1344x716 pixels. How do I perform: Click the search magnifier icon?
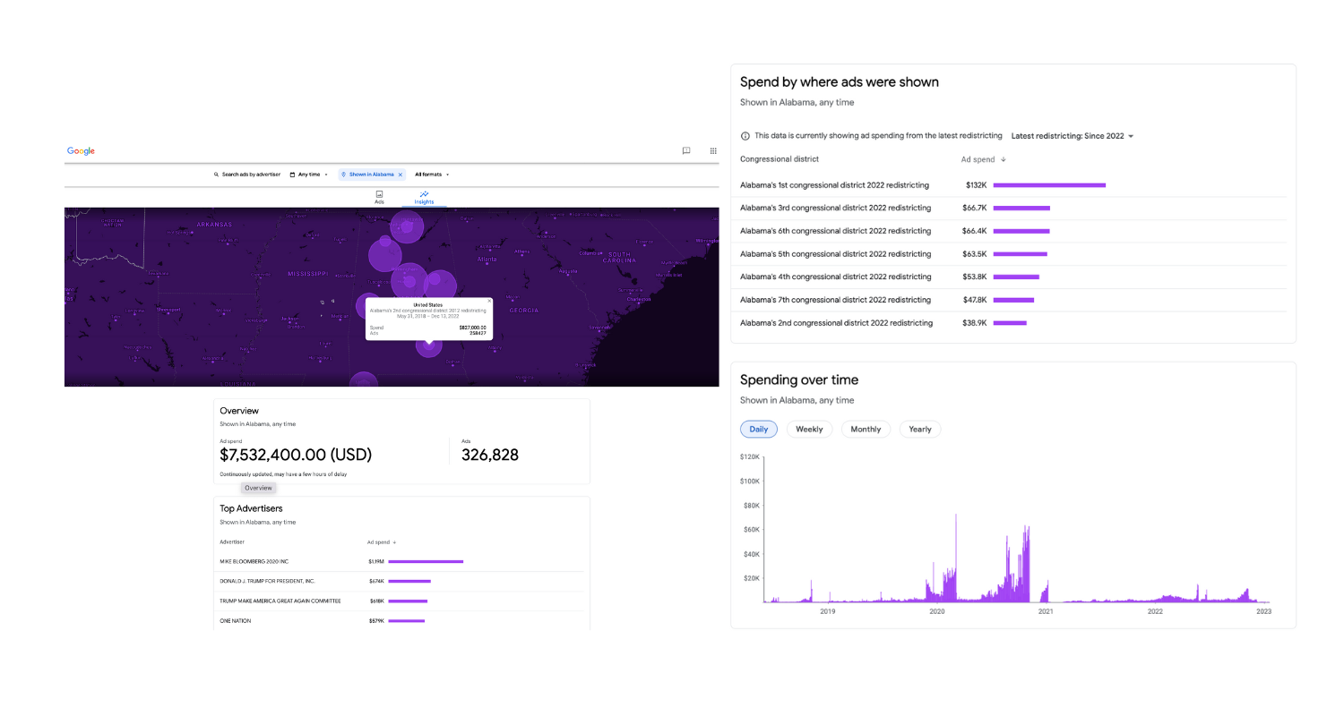217,175
